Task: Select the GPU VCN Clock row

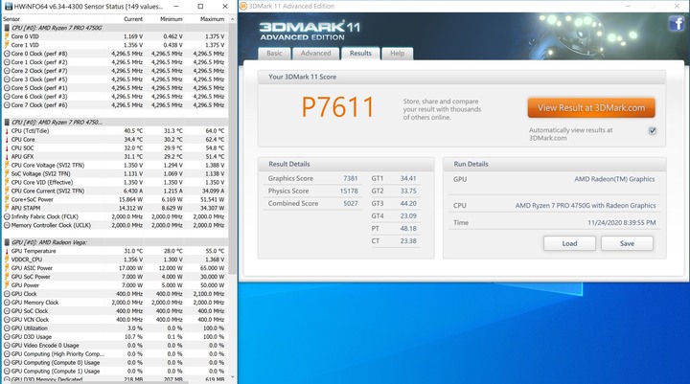Action: click(116, 319)
